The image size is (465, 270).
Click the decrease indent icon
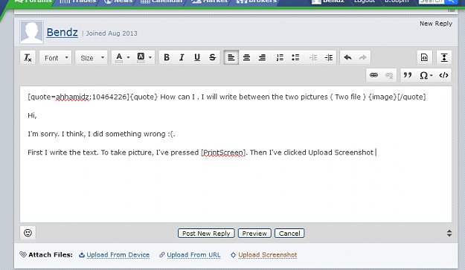pos(313,57)
